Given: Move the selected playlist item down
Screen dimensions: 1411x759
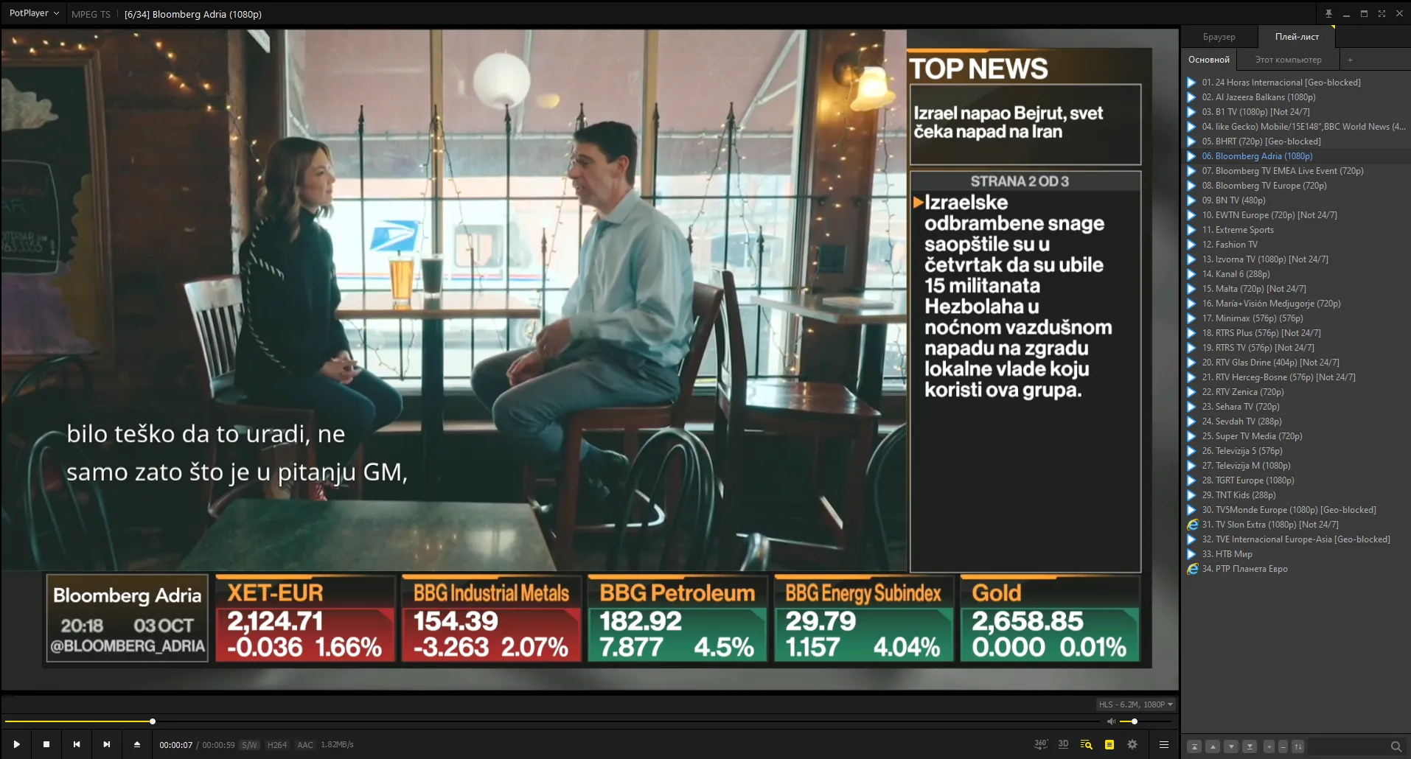Looking at the screenshot, I should point(1231,746).
